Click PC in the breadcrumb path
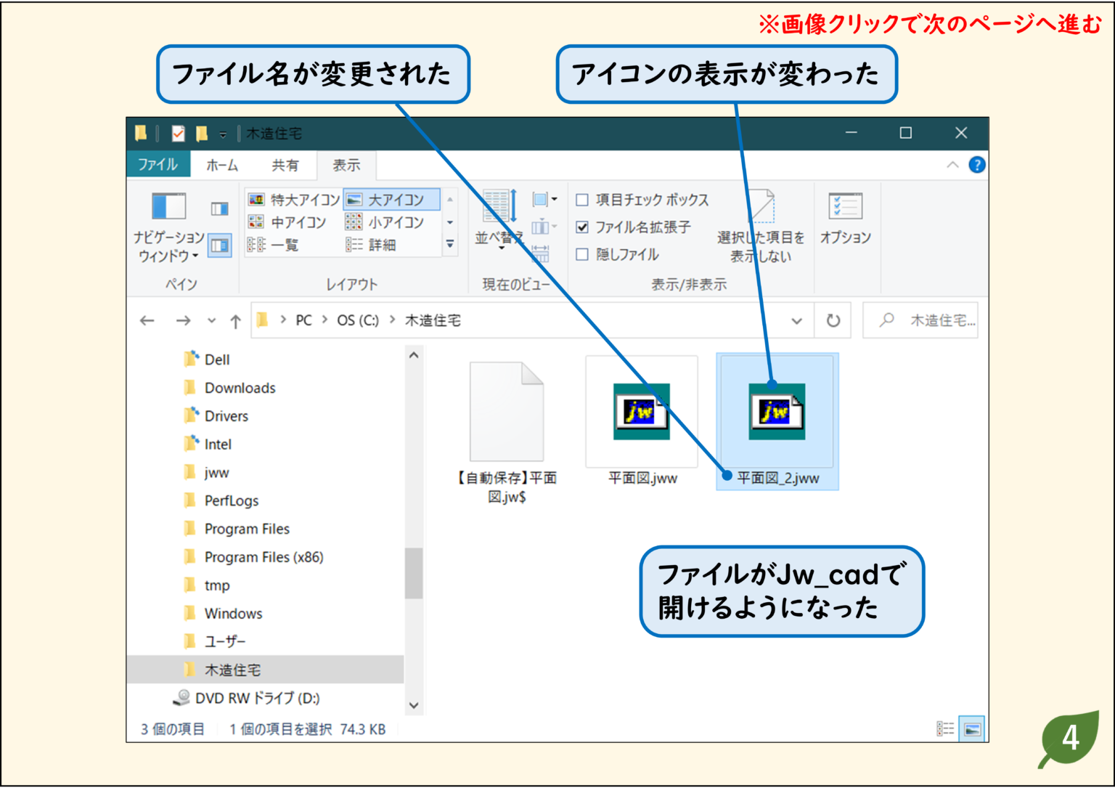The height and width of the screenshot is (788, 1115). tap(303, 320)
